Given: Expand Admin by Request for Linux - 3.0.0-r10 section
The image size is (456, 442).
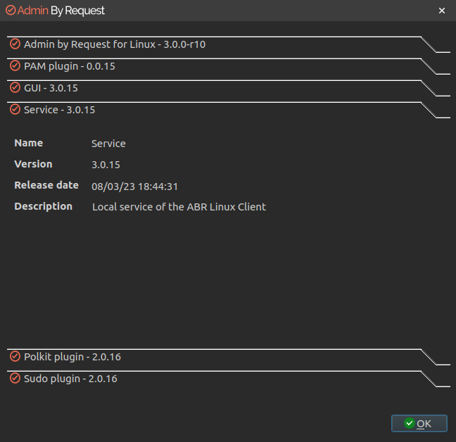Looking at the screenshot, I should coord(228,44).
